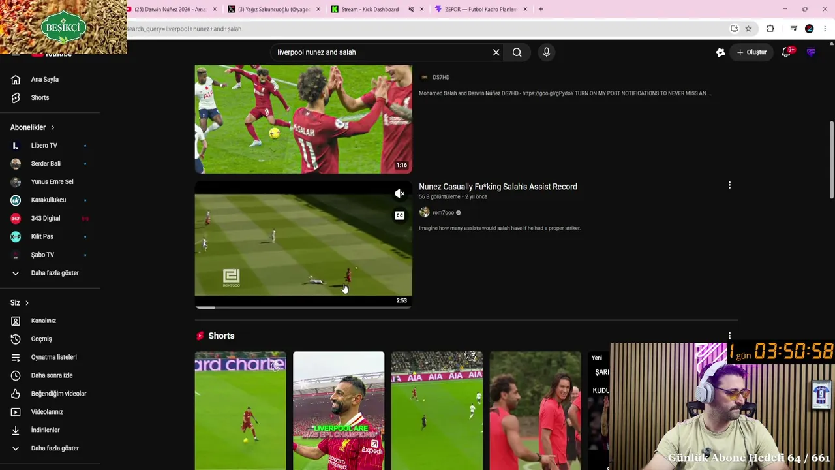
Task: Open the Chrome three-dot menu
Action: point(825,29)
